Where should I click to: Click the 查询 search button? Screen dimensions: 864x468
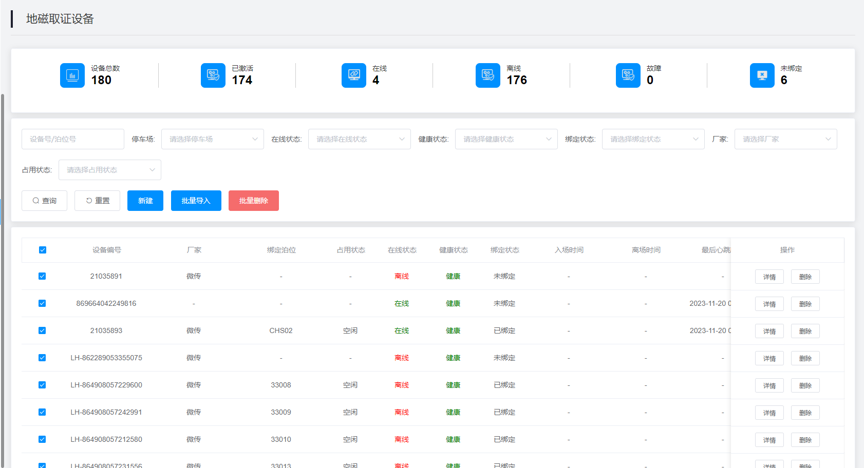tap(44, 201)
